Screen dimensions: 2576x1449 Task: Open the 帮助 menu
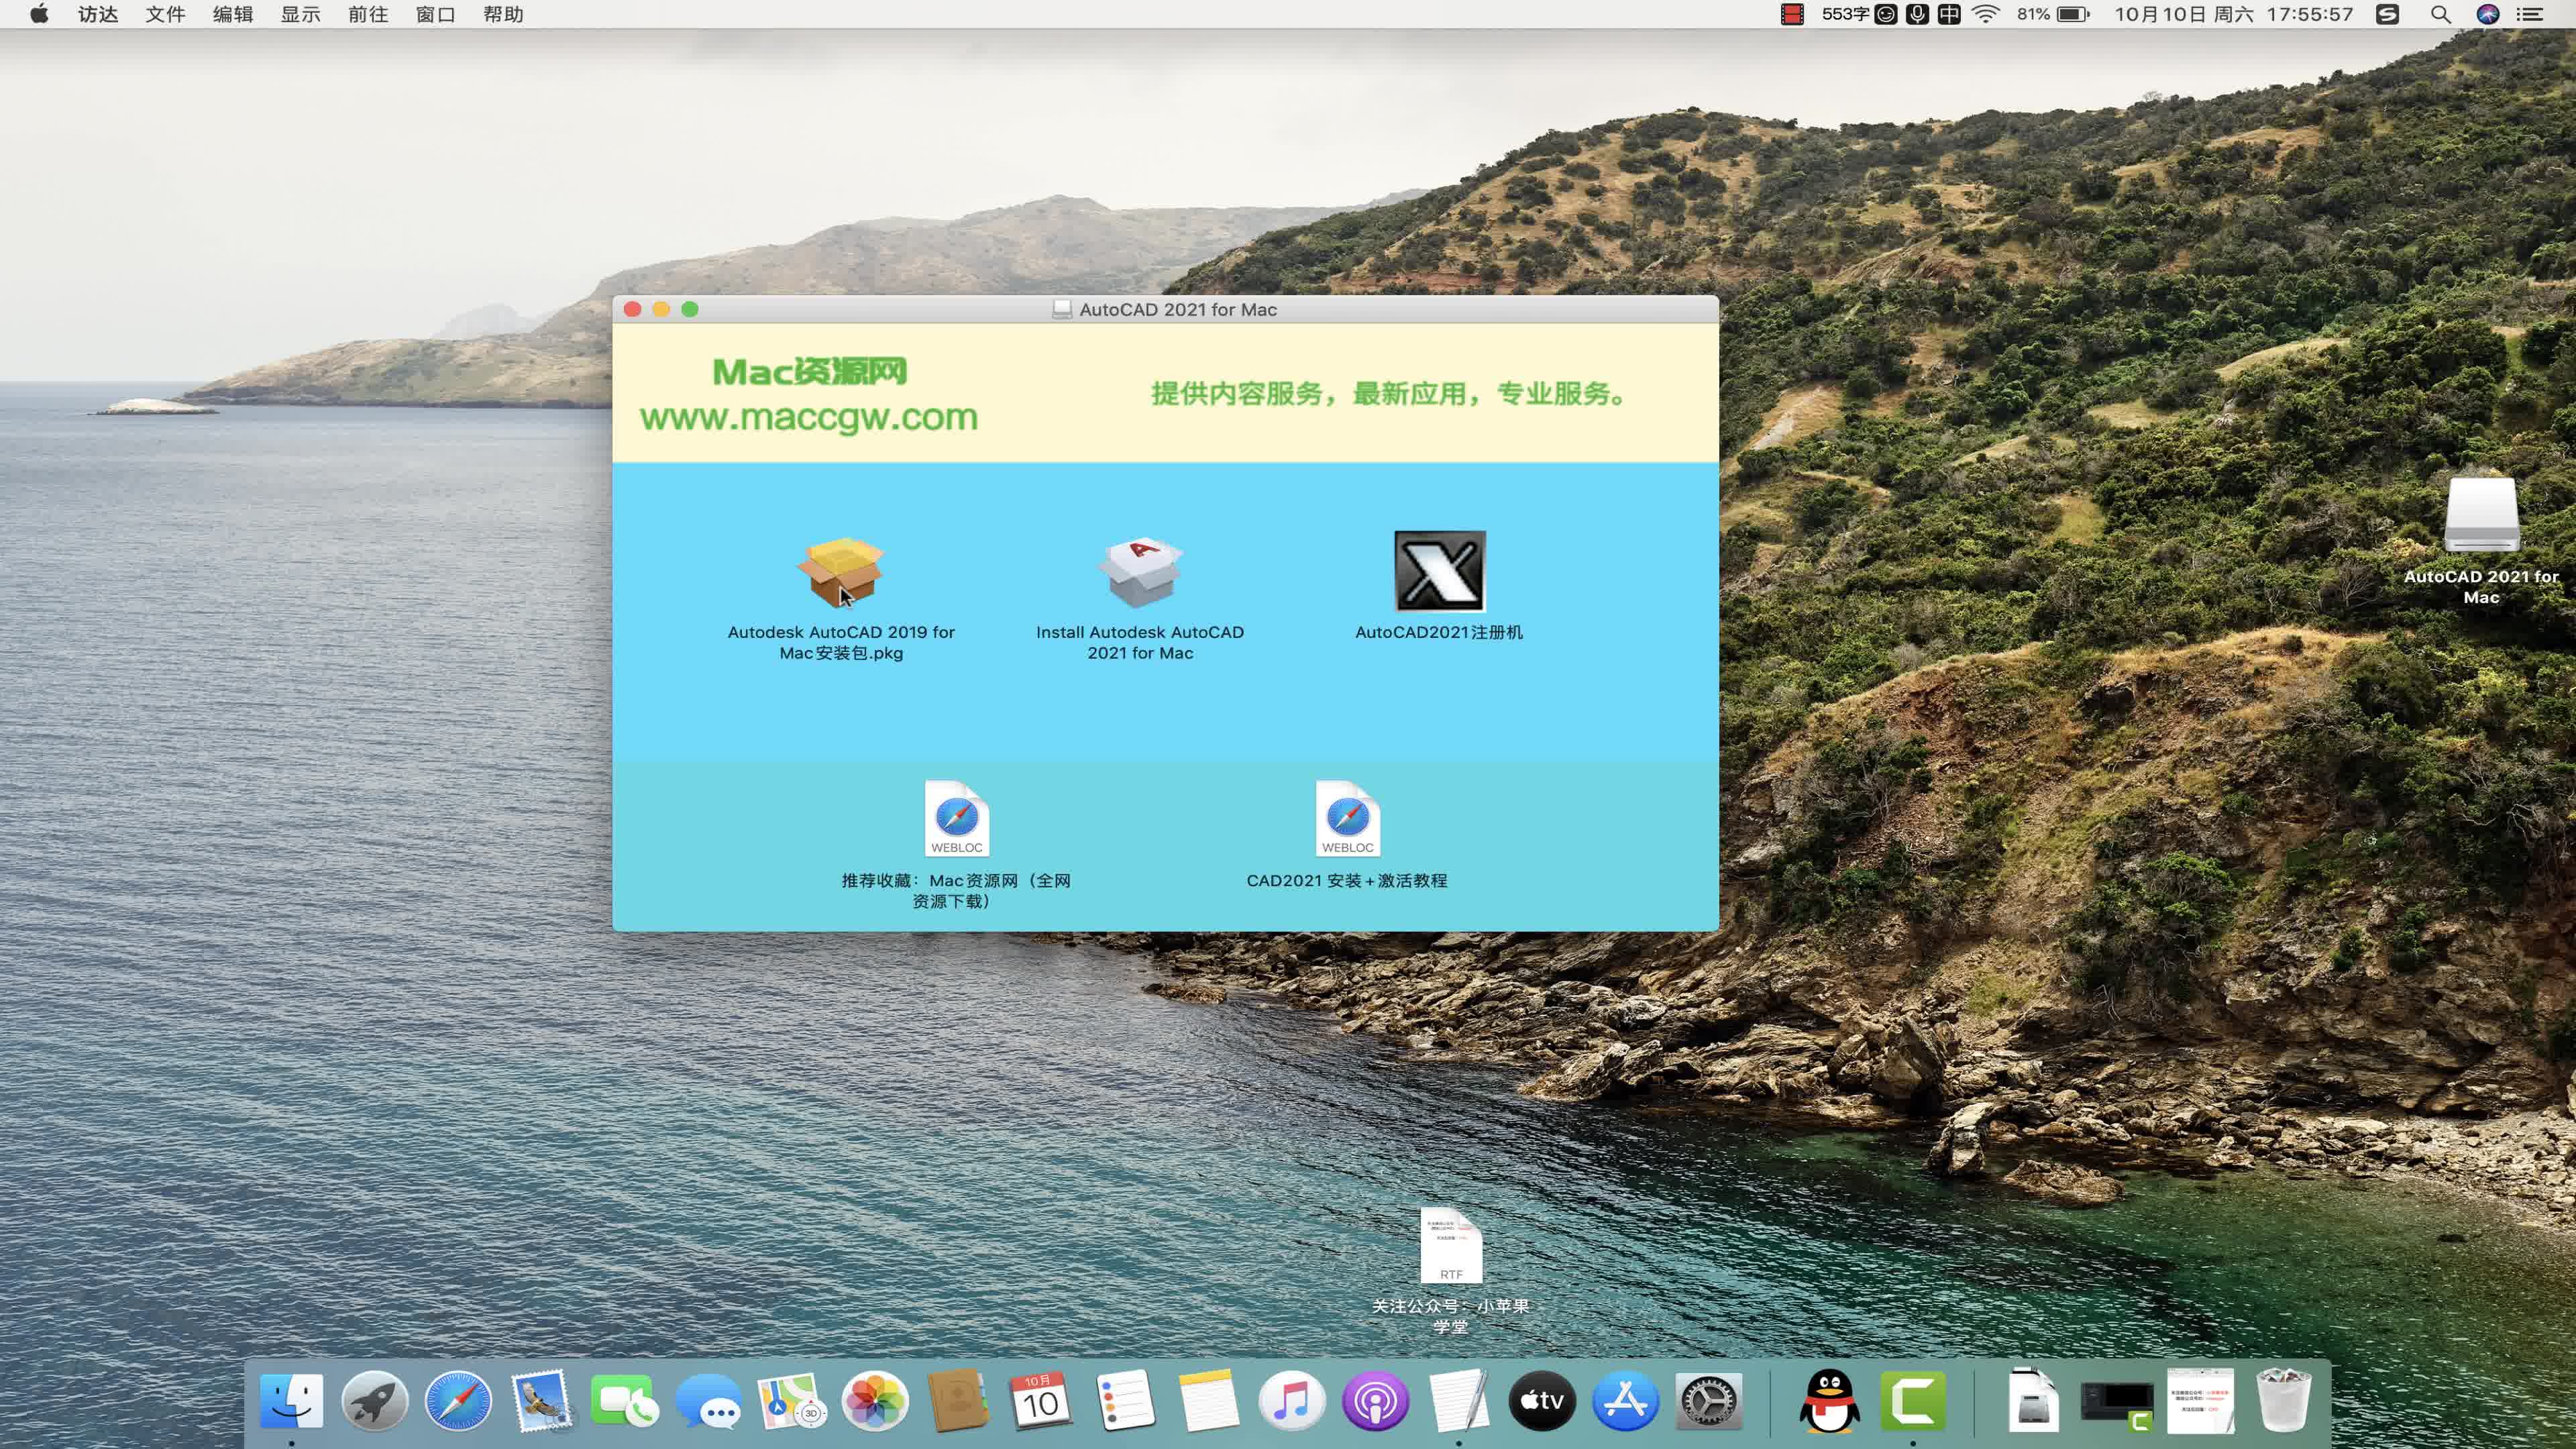pos(503,14)
